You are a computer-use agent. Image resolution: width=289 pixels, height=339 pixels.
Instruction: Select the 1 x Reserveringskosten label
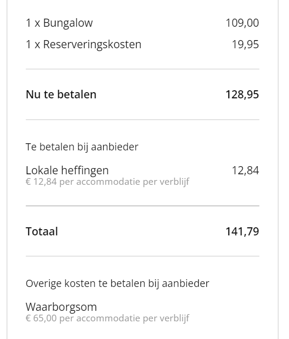84,44
